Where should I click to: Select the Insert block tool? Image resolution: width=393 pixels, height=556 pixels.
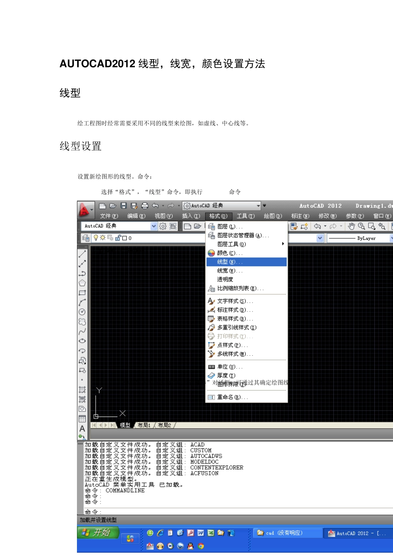point(82,360)
